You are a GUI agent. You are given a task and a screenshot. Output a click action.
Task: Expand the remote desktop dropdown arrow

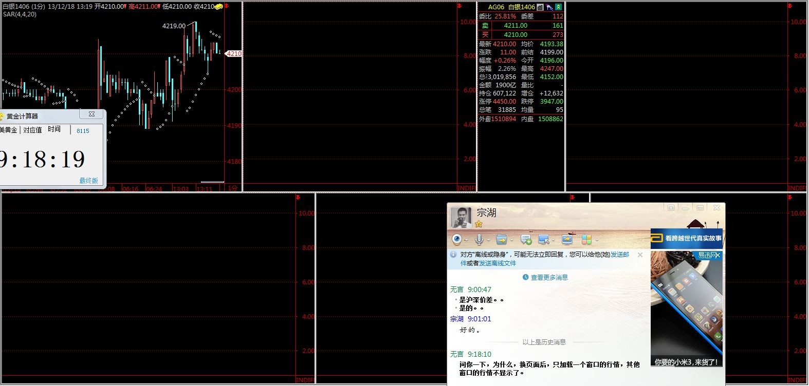[553, 240]
